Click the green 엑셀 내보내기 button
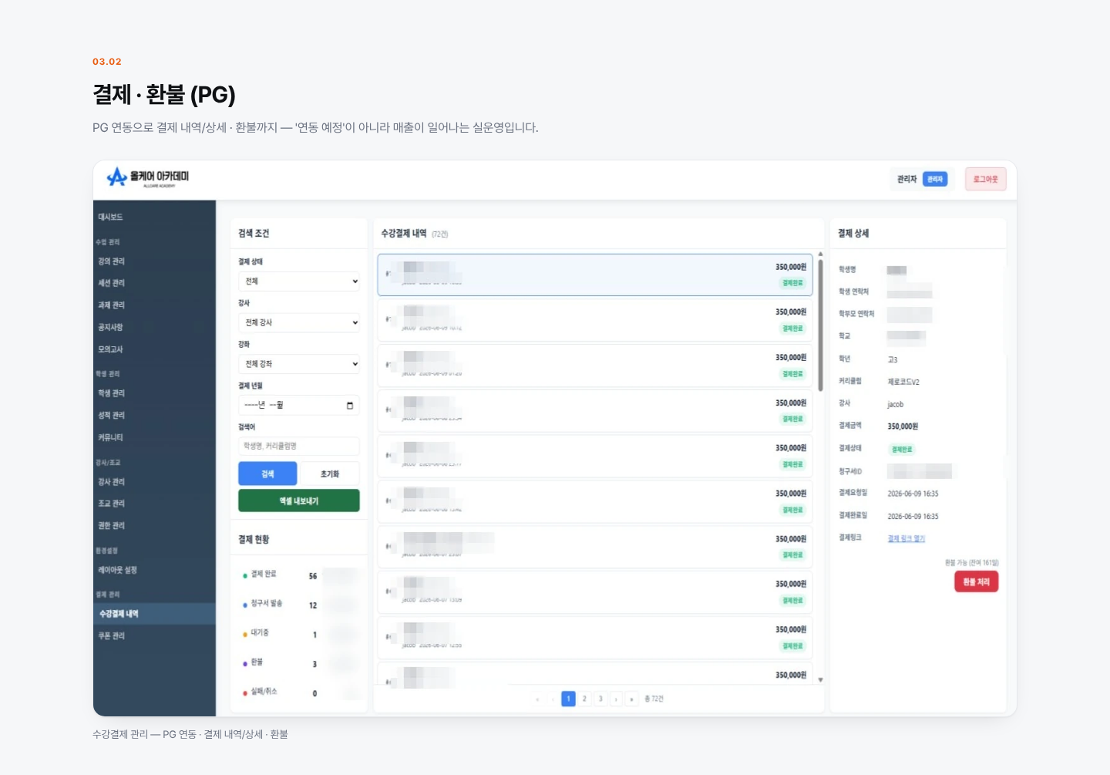The image size is (1110, 775). (x=299, y=501)
